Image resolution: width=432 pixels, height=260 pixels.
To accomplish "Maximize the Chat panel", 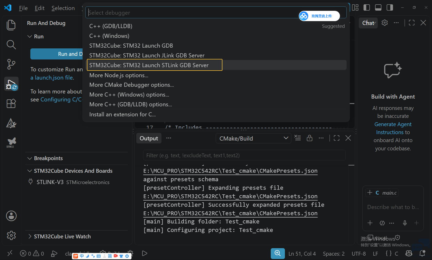I will 412,23.
